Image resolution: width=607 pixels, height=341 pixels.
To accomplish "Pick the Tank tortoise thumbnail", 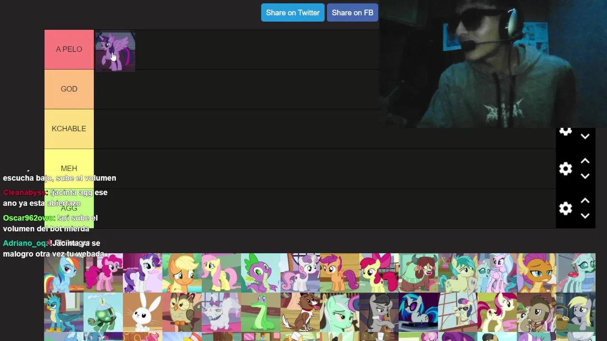I will pos(103,312).
